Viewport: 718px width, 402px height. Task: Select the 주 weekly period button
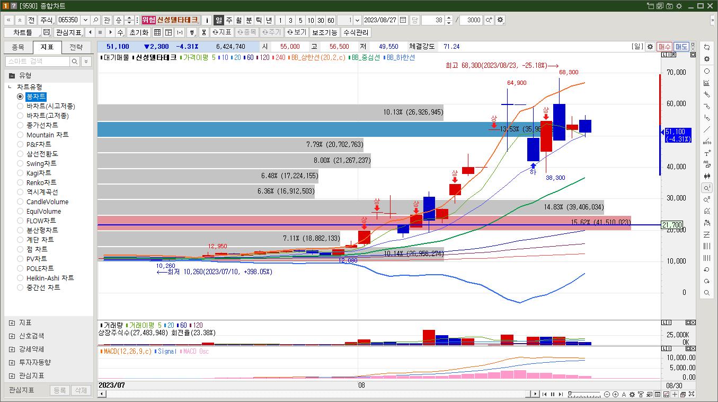(x=229, y=20)
